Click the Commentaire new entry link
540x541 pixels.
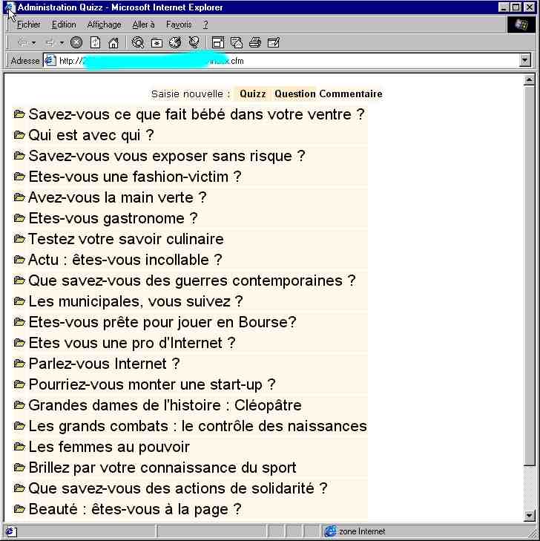351,94
